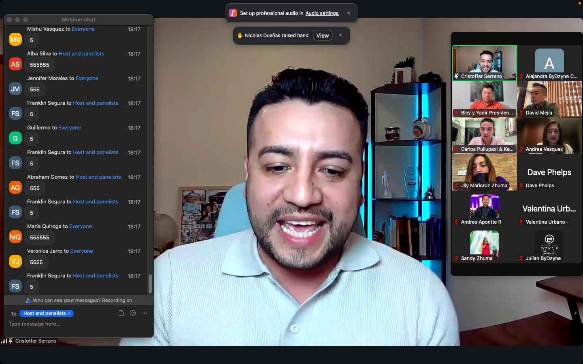
Task: Expand the Host and panelists recipient dropdown
Action: tap(47, 313)
